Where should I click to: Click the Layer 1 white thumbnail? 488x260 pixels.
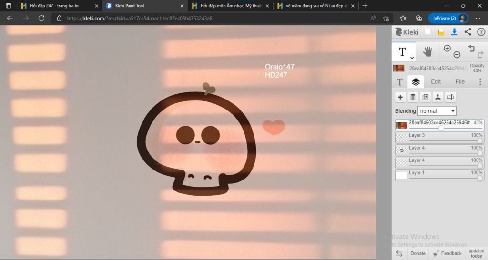coord(401,175)
